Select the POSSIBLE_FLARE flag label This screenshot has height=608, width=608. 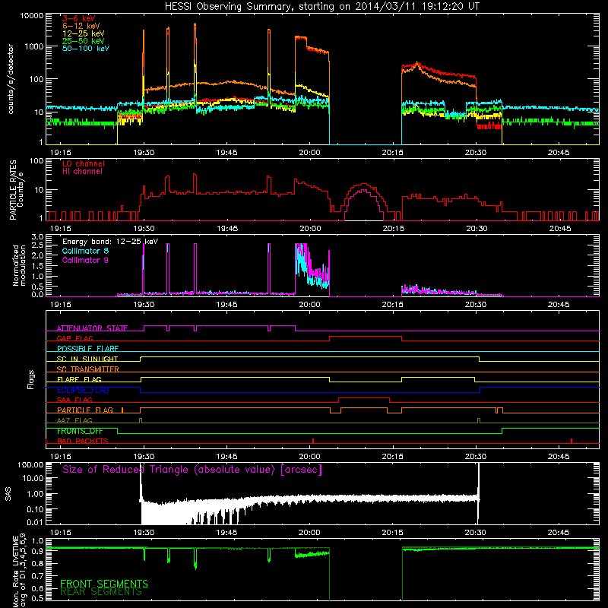pos(87,349)
